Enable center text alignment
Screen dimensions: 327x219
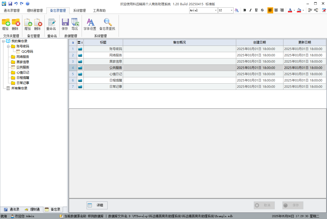coord(276,10)
